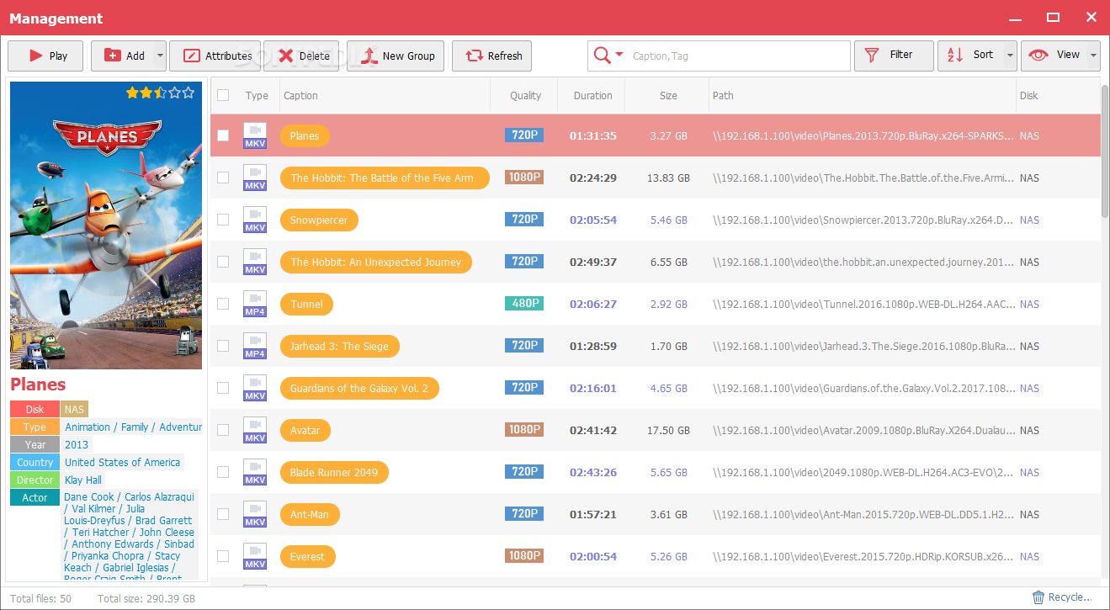This screenshot has height=610, width=1110.
Task: Refresh the file list
Action: click(x=492, y=56)
